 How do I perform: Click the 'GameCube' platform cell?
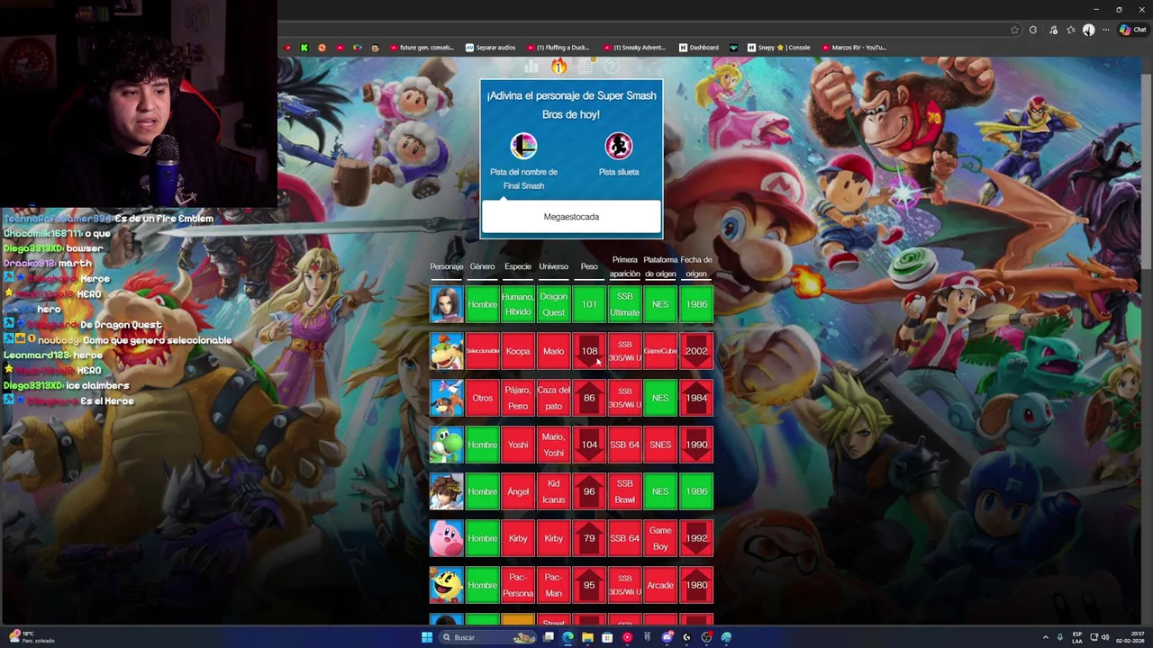point(660,351)
